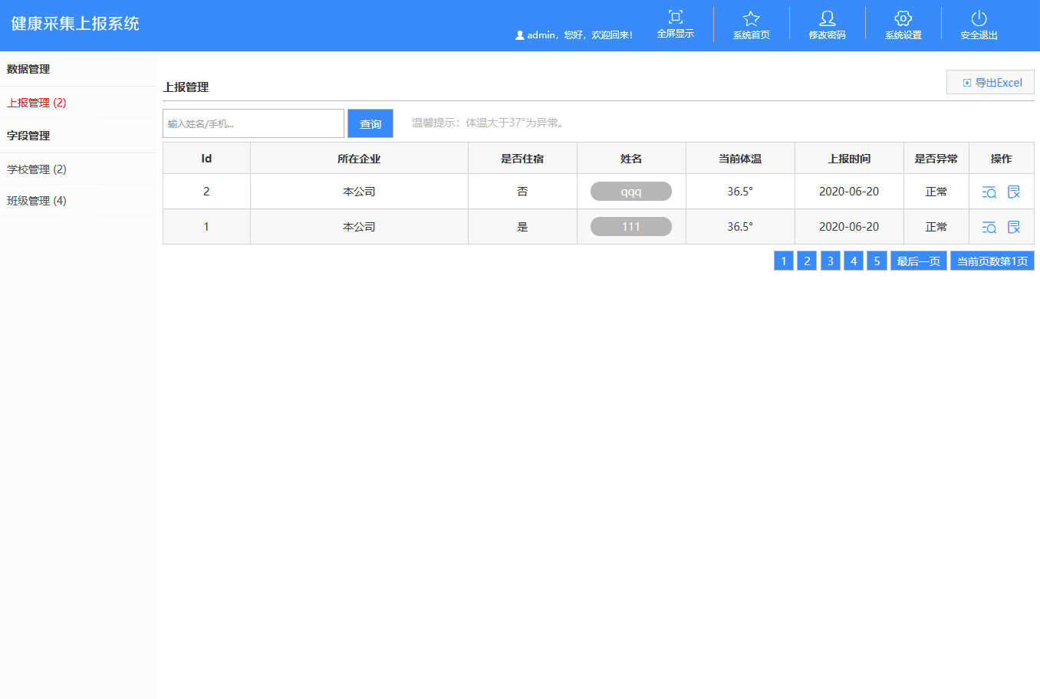Screen dimensions: 1040x699
Task: Click the name tag 'qqq'
Action: 630,192
